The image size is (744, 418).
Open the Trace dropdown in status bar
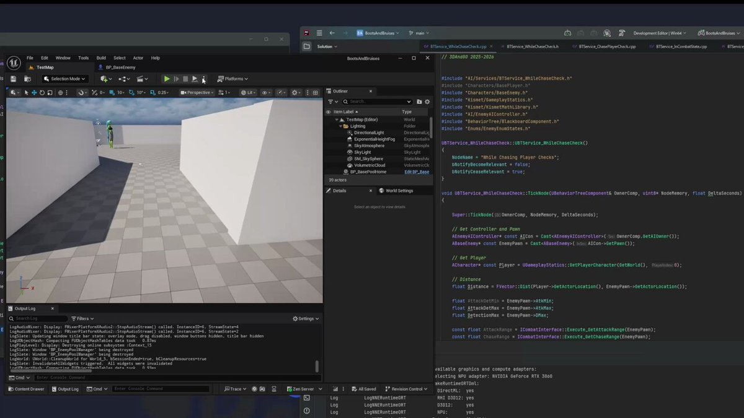coord(236,389)
